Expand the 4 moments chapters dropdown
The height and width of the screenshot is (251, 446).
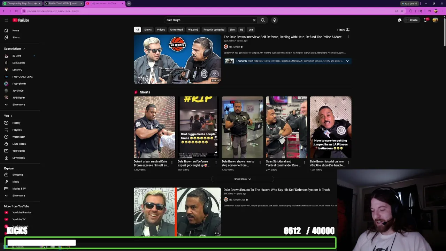coord(347,61)
